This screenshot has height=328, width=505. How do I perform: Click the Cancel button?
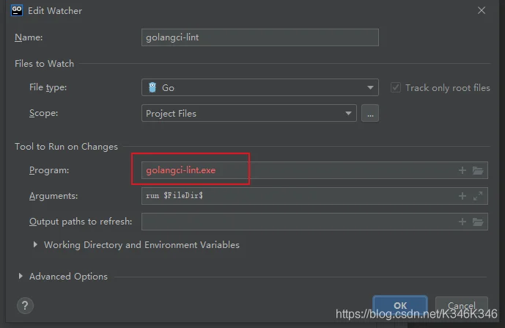coord(462,305)
